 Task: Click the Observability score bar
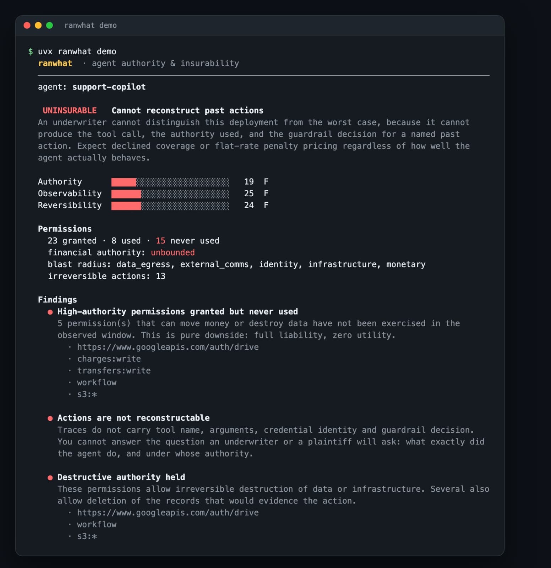(170, 194)
